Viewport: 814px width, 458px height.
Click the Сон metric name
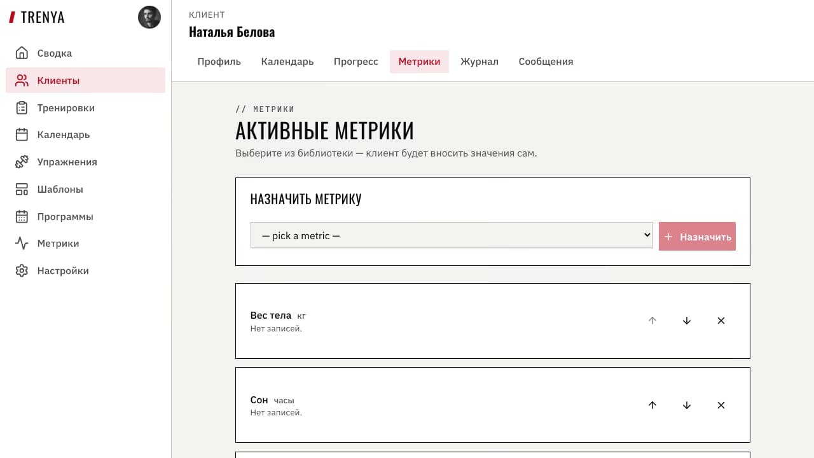(259, 400)
